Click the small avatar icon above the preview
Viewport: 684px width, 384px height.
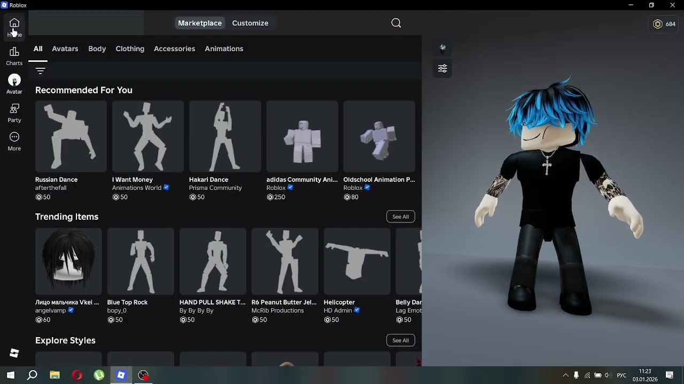(x=442, y=49)
